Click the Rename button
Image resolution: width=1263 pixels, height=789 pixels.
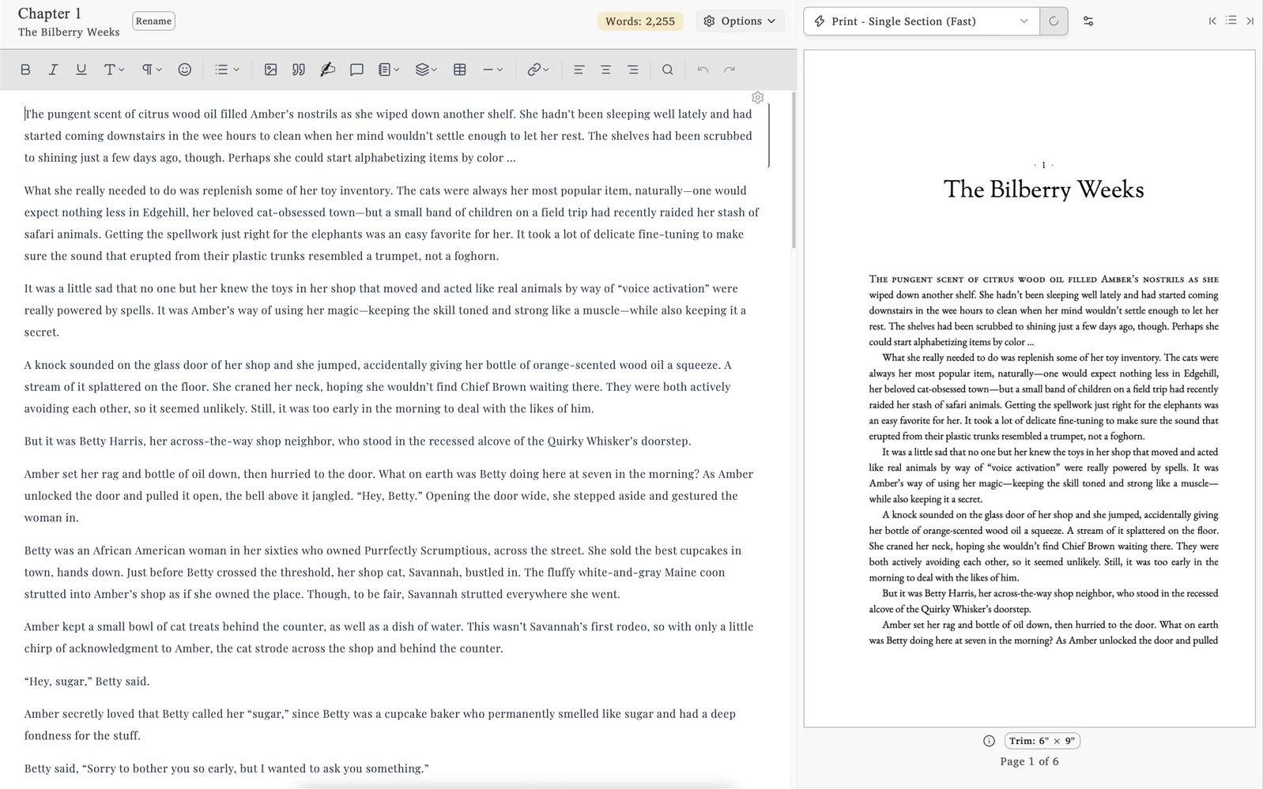[x=153, y=21]
